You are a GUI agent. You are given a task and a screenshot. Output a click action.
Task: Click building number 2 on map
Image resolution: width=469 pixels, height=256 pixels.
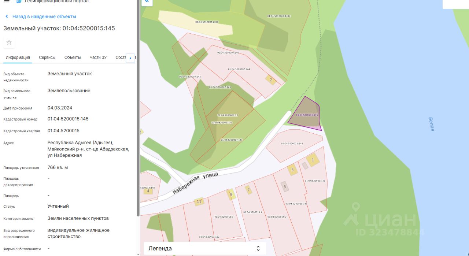pyautogui.click(x=271, y=80)
